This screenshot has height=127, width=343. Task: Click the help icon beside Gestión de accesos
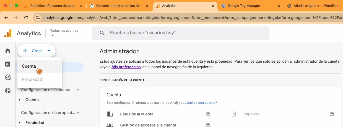(208, 125)
